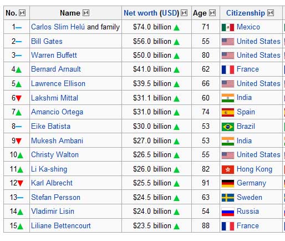The image size is (285, 241).
Task: Click the Brazil flag icon
Action: (x=228, y=127)
